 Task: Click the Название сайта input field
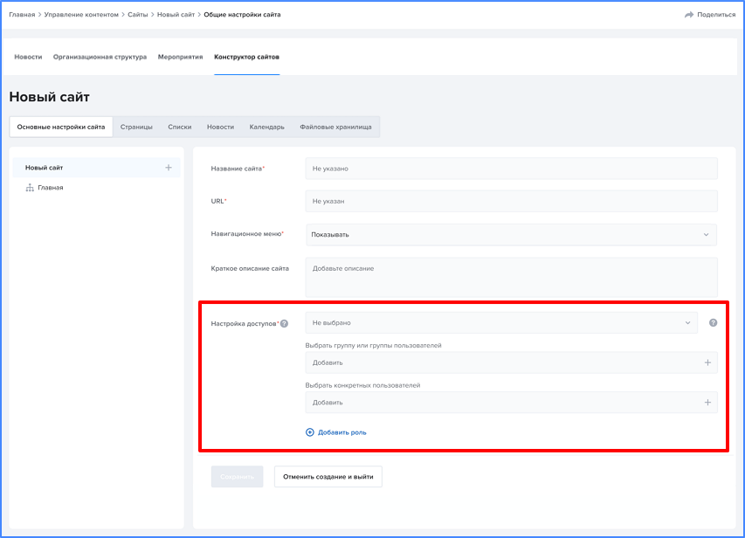pyautogui.click(x=511, y=169)
